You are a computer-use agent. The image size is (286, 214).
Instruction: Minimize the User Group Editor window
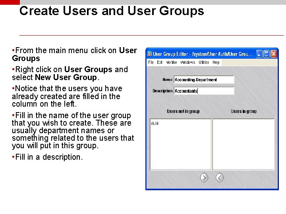tap(259, 54)
